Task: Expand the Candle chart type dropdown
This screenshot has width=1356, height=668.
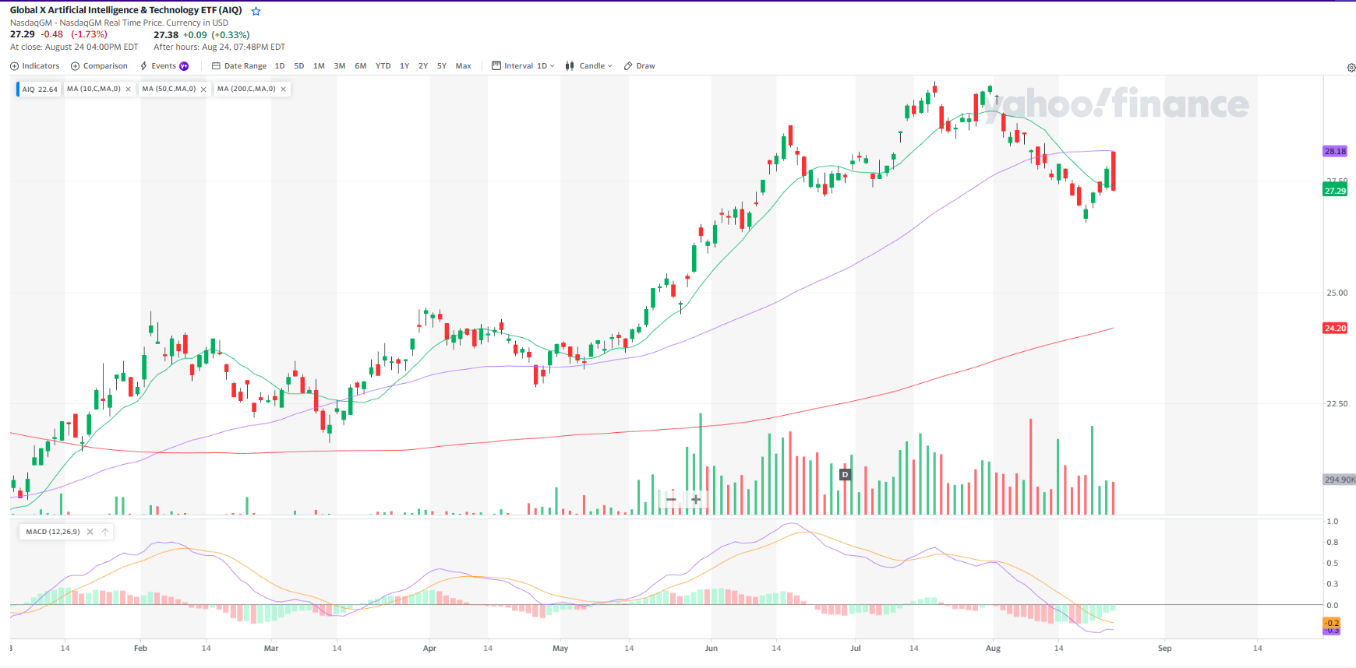Action: pos(588,66)
